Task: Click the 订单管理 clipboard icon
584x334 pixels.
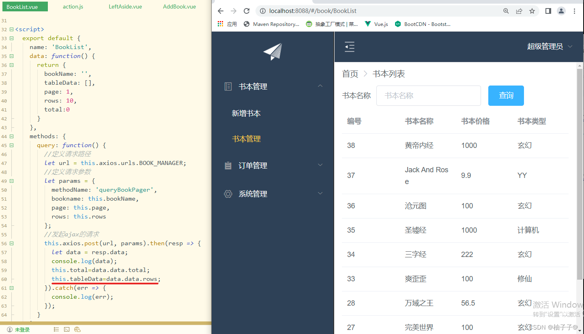Action: 228,165
